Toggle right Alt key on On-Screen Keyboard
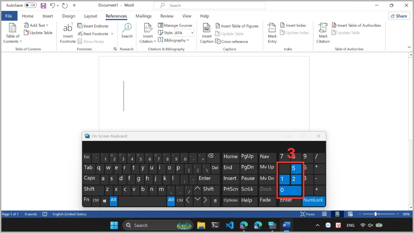Viewport: 414px width, 233px height. pos(171,201)
